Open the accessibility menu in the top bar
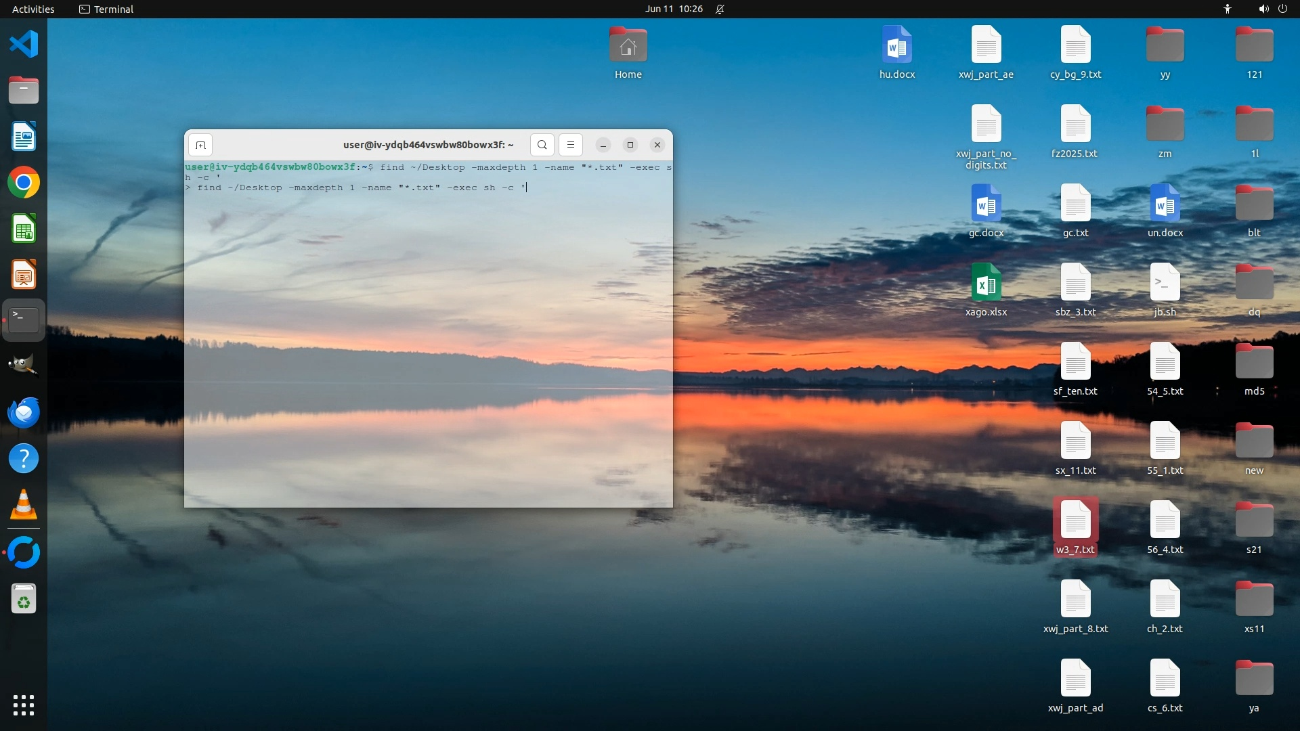Viewport: 1300px width, 731px height. tap(1227, 9)
